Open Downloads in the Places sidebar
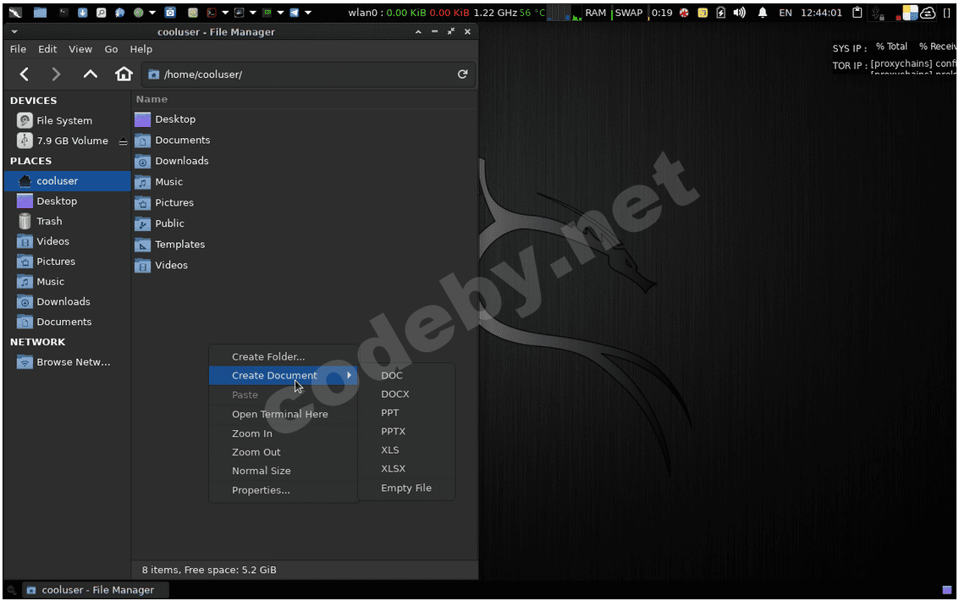The height and width of the screenshot is (601, 959). [67, 302]
